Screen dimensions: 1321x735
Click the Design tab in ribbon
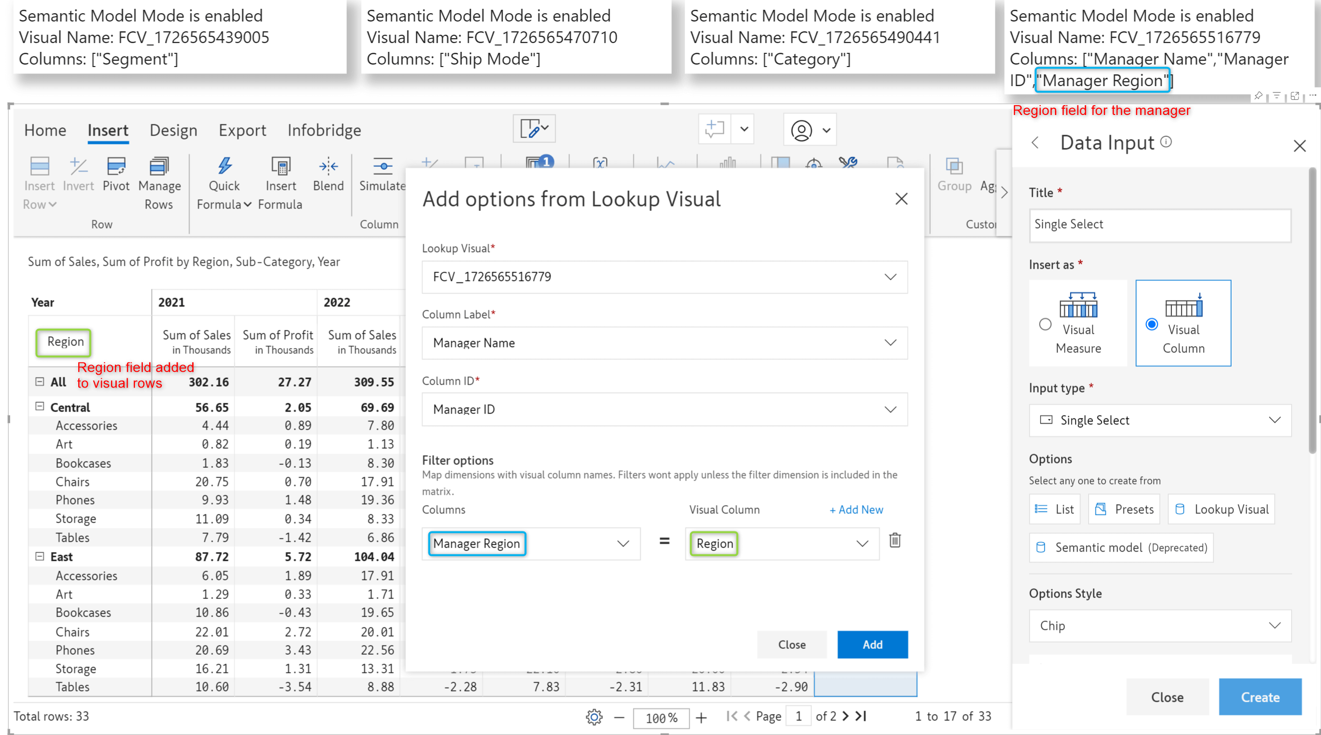(x=175, y=130)
